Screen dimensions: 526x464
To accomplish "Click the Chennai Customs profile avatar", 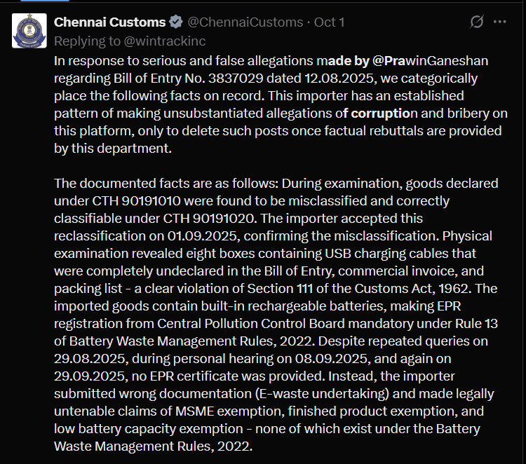I will (29, 30).
